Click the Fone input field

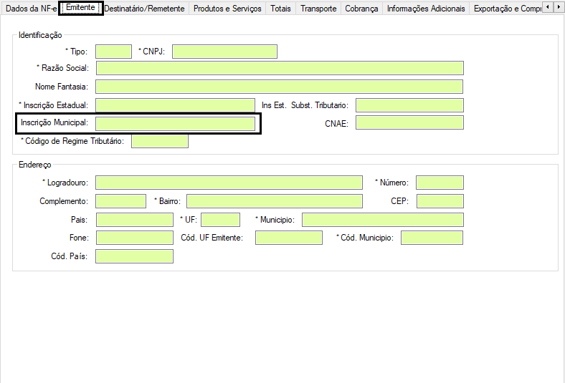pos(135,238)
